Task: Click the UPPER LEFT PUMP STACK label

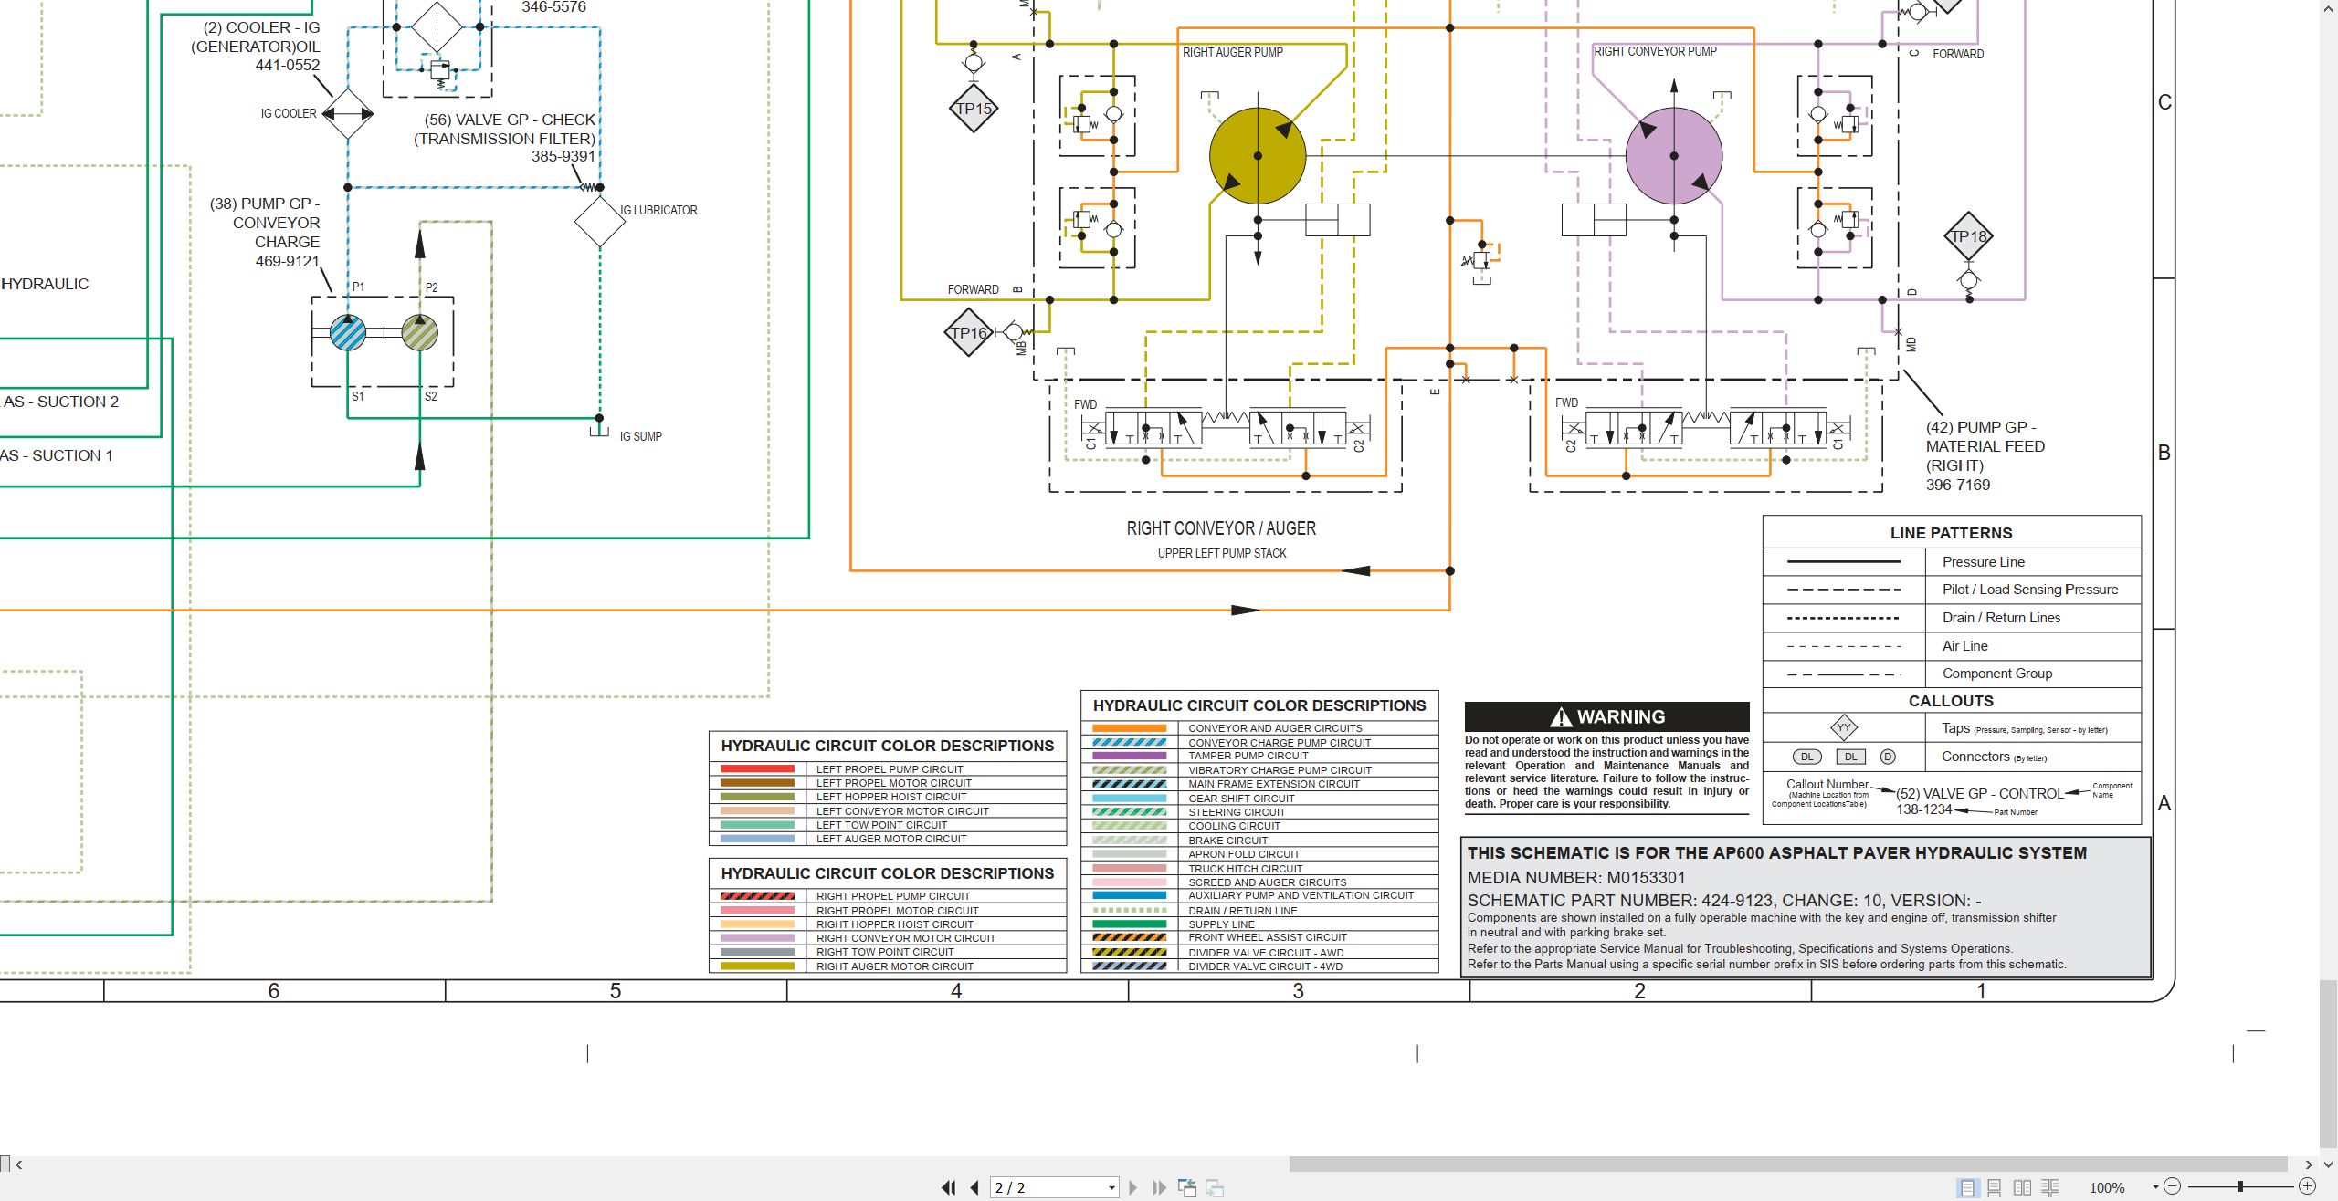Action: tap(1222, 553)
